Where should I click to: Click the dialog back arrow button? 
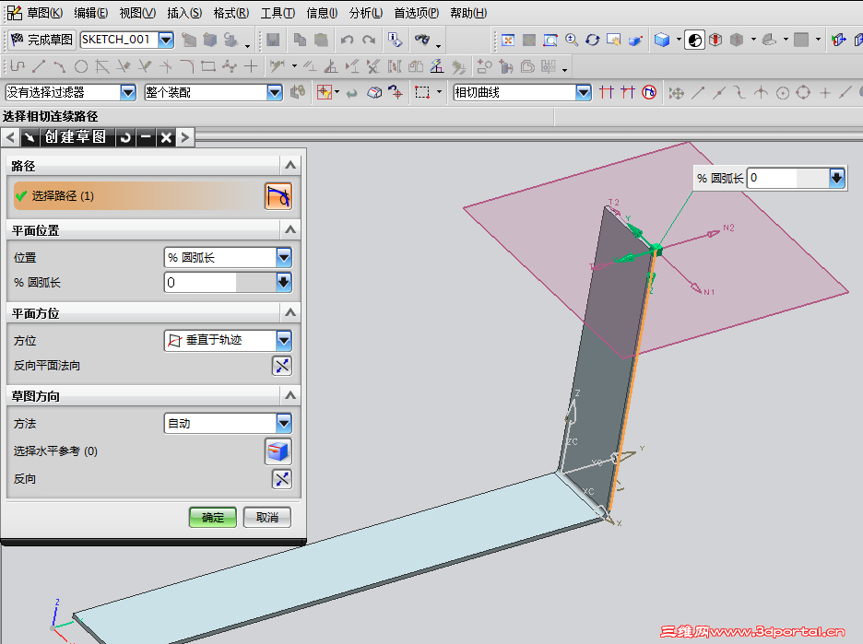tap(10, 137)
